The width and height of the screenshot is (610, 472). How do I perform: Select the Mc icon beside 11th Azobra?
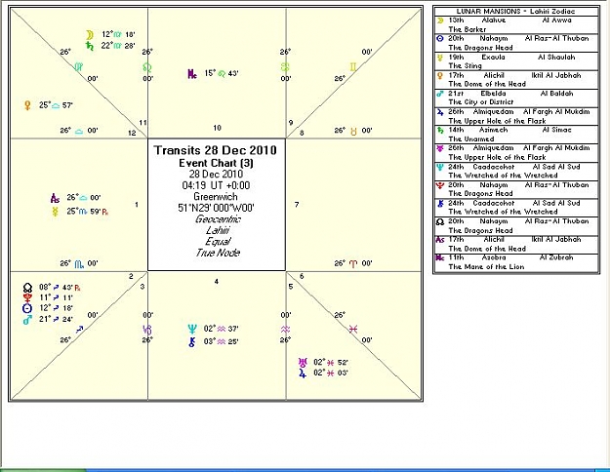[x=440, y=257]
